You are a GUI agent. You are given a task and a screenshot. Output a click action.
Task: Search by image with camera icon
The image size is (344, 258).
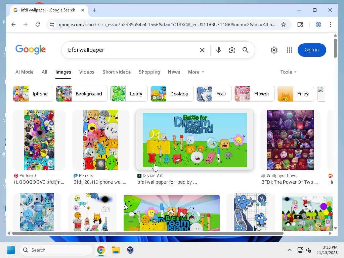(232, 50)
